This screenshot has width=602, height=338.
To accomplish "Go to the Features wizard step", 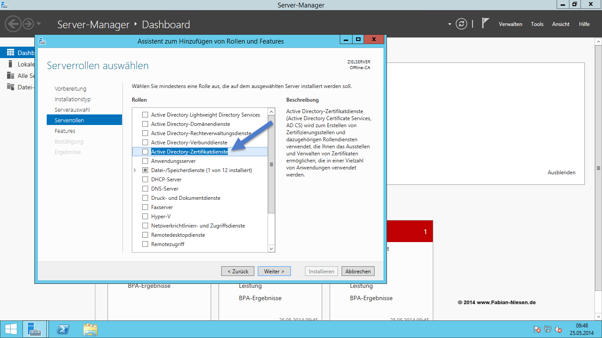I will tap(65, 131).
